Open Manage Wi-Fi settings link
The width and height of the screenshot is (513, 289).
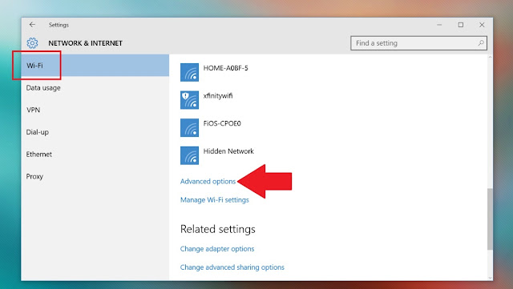215,200
